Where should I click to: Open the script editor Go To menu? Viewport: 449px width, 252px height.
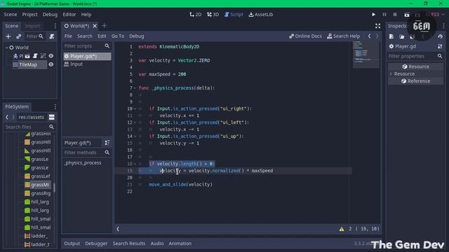pyautogui.click(x=118, y=36)
